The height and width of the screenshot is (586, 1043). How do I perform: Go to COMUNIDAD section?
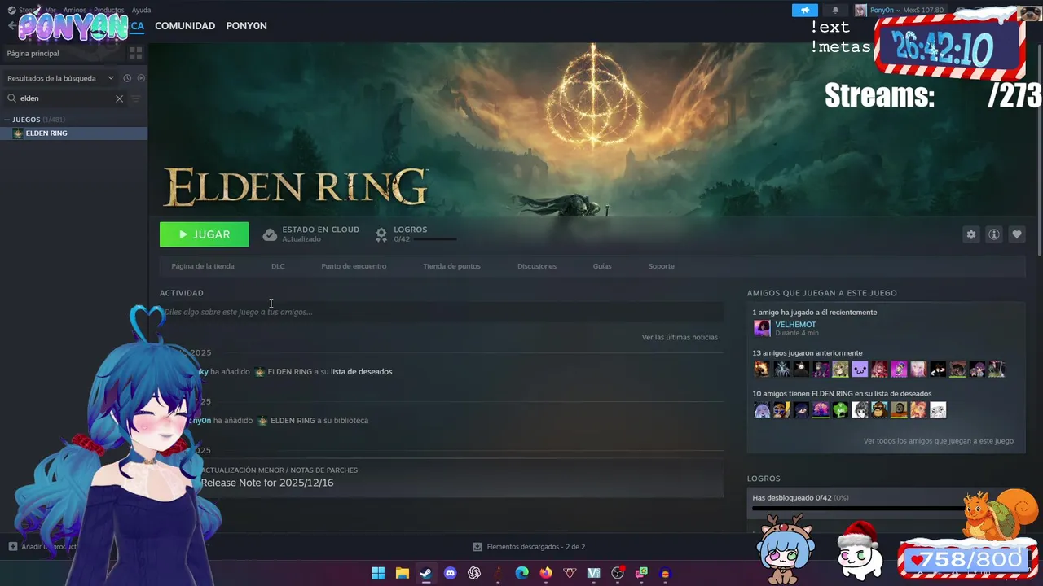(185, 26)
